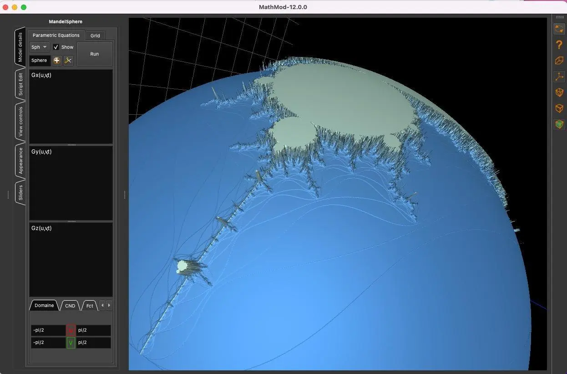Screen dimensions: 567x374
Task: Click the right arrow to scroll tabs
Action: click(x=109, y=305)
